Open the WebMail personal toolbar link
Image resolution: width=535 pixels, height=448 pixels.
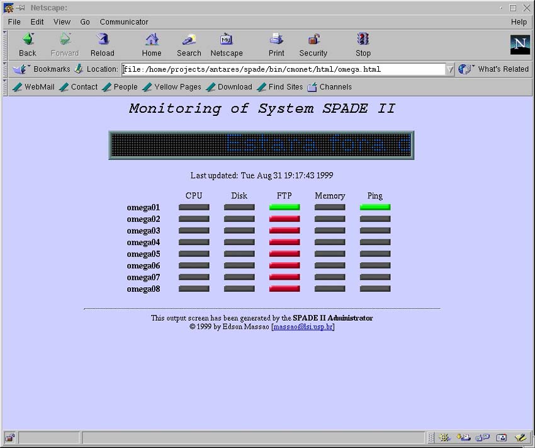click(33, 87)
